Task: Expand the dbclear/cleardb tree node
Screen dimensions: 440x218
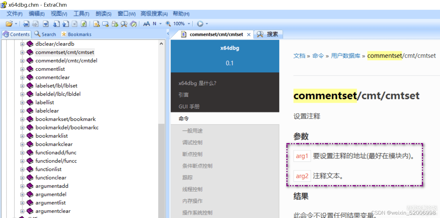Action: pyautogui.click(x=22, y=44)
